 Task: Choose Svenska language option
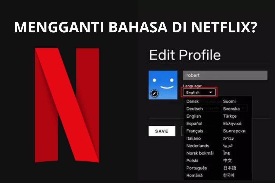pos(231,109)
